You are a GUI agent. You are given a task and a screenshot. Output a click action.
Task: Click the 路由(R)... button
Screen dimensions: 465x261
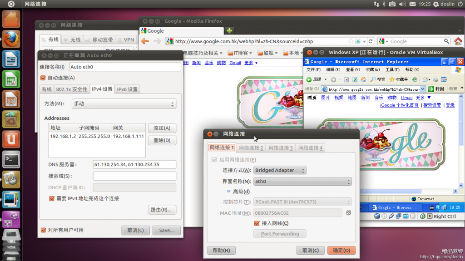[162, 210]
